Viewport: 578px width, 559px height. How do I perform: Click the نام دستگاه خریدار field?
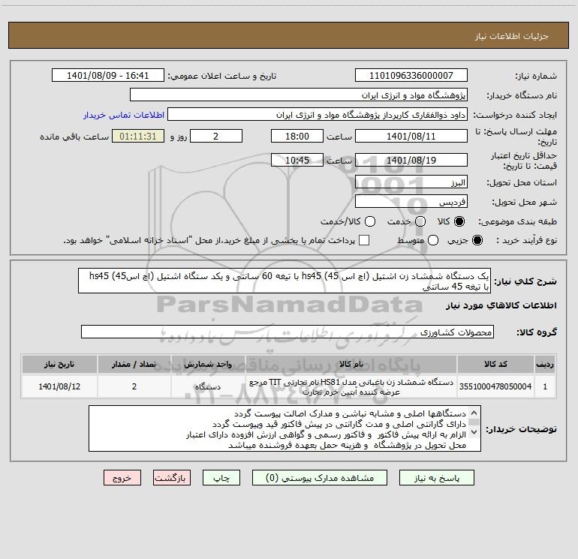[299, 95]
